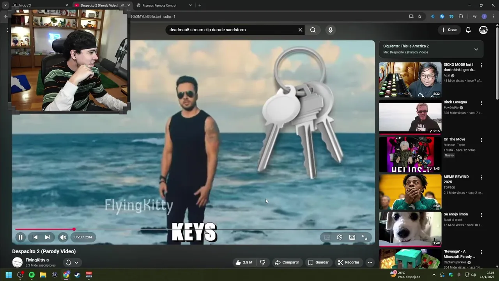Open Chrome from the taskbar
This screenshot has height=281, width=499.
click(x=66, y=275)
